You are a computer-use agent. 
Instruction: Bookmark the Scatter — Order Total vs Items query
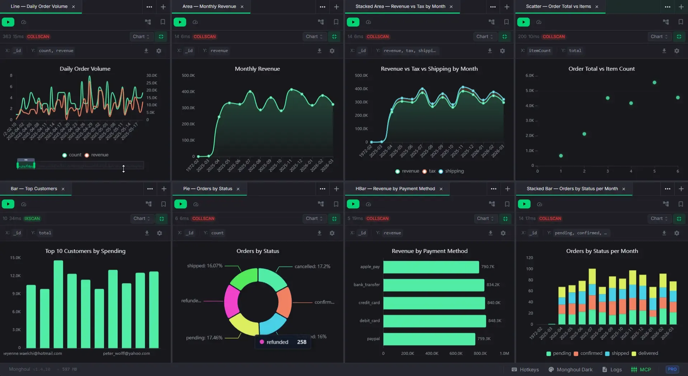pyautogui.click(x=680, y=22)
